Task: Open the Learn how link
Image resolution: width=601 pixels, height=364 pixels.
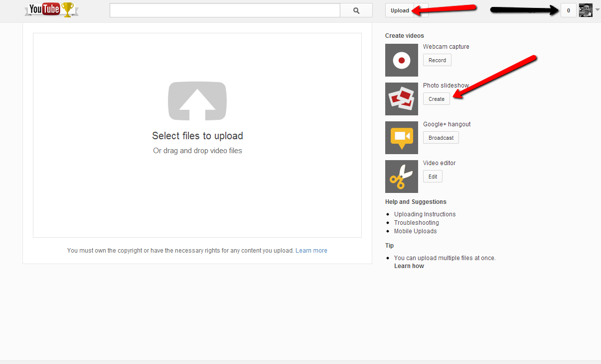Action: [x=409, y=266]
